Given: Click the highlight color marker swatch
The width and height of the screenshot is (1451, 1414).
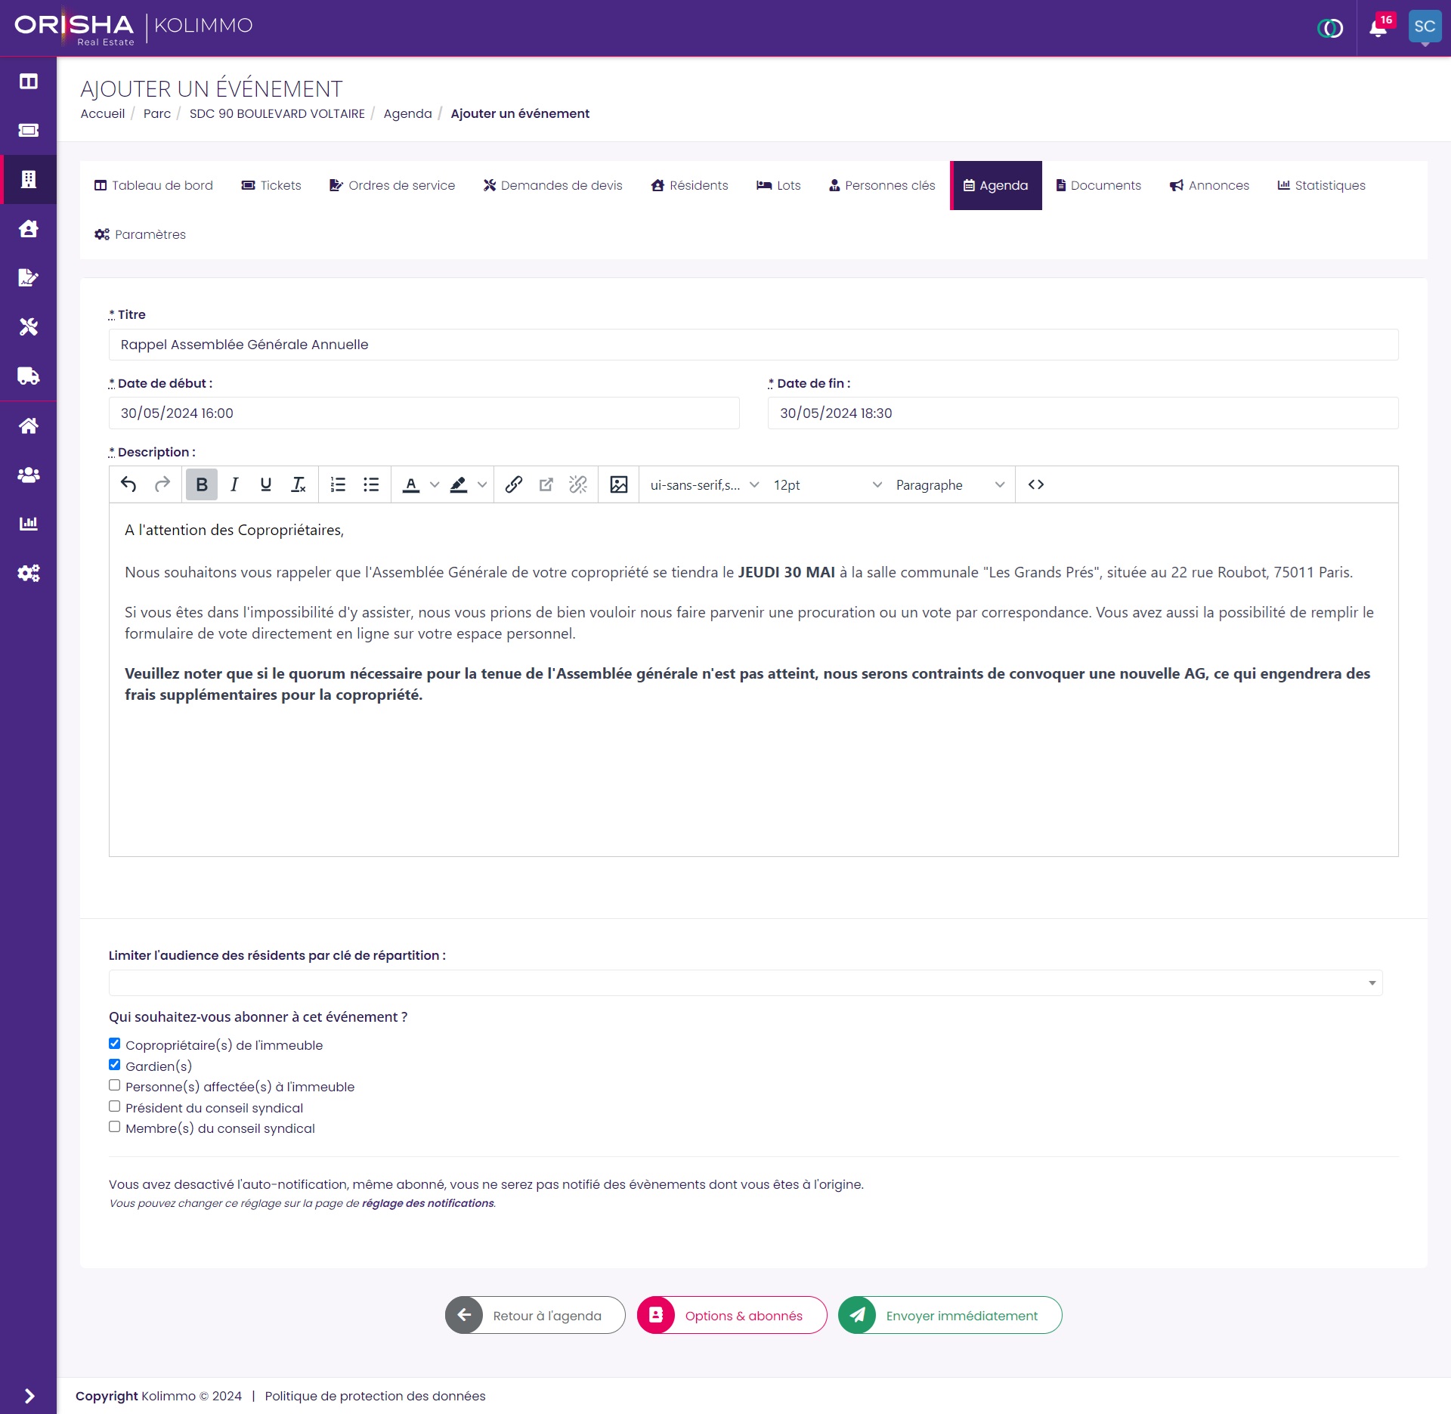Looking at the screenshot, I should pos(459,484).
